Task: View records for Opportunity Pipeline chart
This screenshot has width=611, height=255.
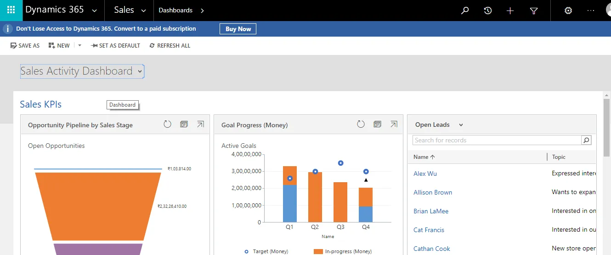Action: (184, 124)
